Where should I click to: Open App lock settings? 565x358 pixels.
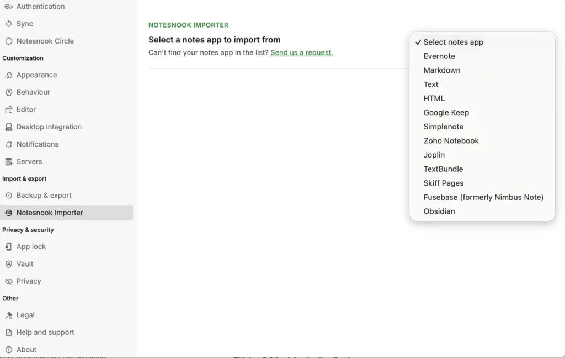(x=67, y=246)
